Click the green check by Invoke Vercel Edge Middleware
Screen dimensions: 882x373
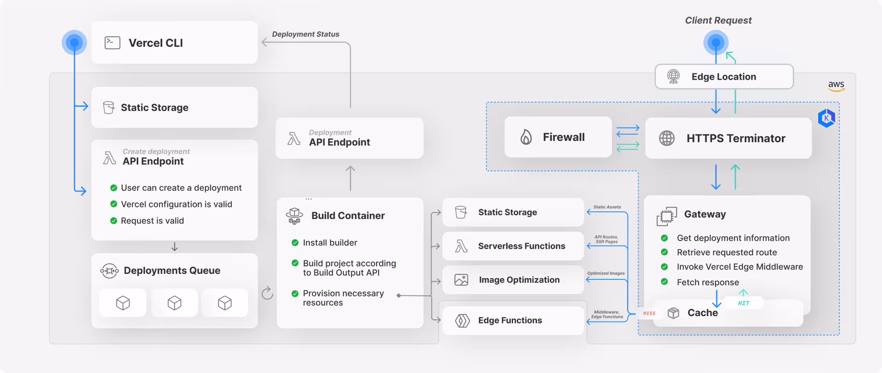point(664,267)
